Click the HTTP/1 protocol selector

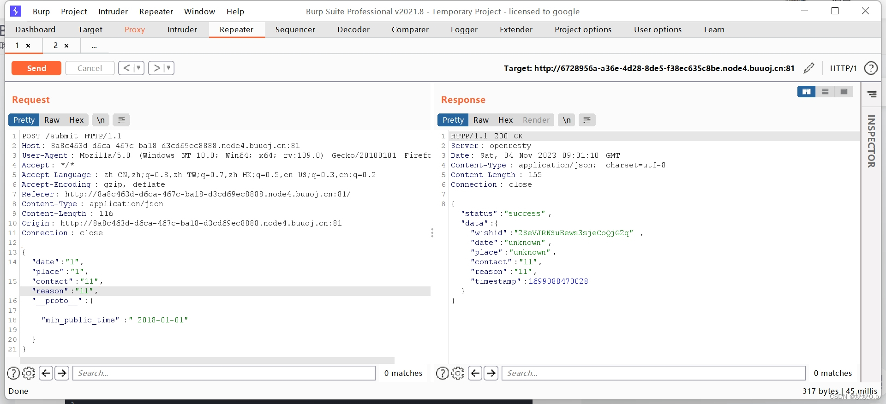tap(843, 68)
